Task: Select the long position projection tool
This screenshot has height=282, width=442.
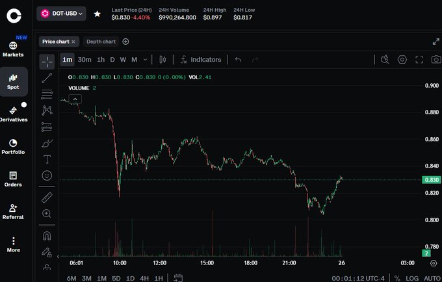Action: pyautogui.click(x=47, y=127)
